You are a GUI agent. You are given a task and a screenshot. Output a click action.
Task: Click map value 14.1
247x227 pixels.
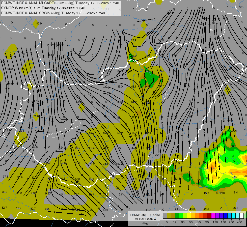pos(220,178)
